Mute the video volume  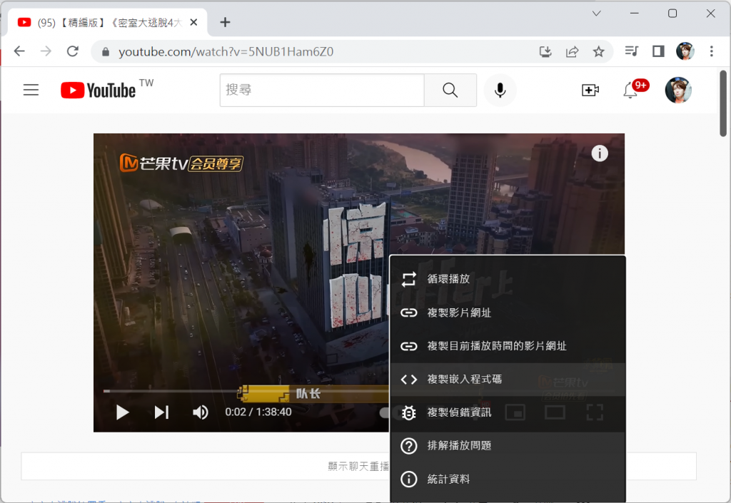(x=201, y=412)
